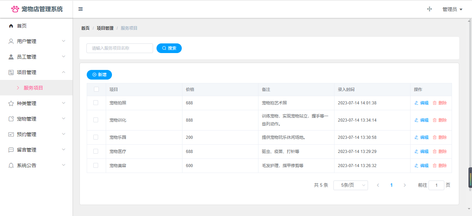Open the 5条/页 page size dropdown

350,185
